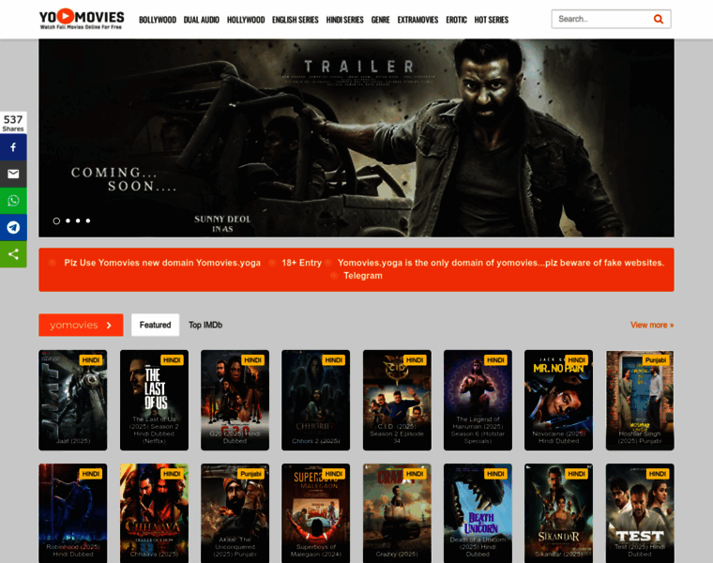713x563 pixels.
Task: Open G20 (2025) Hindi Dubbed poster
Action: pos(235,400)
